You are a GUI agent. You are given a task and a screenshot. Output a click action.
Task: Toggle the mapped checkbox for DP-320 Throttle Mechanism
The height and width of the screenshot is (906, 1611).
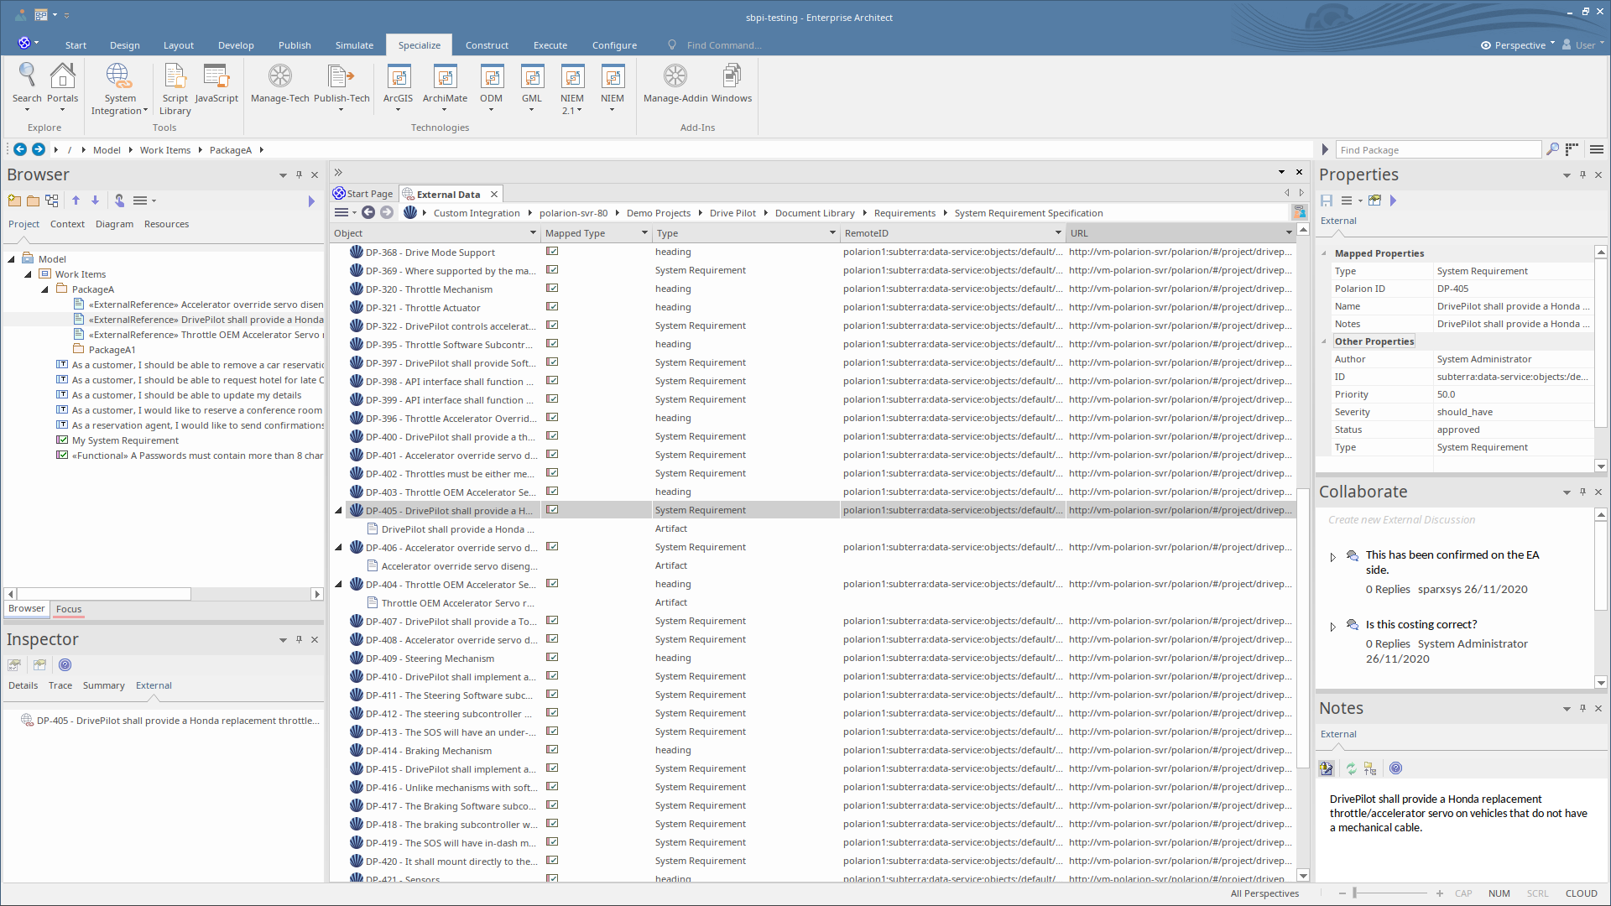click(552, 288)
